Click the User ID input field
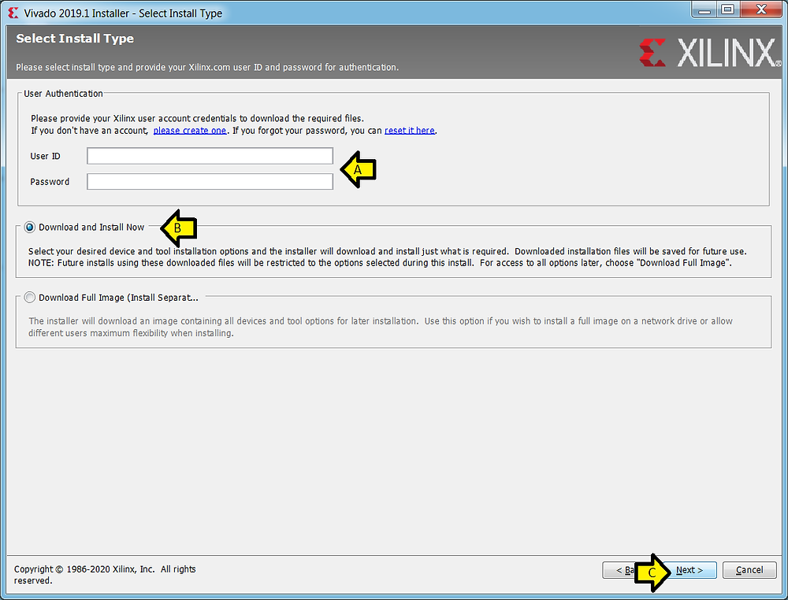The width and height of the screenshot is (788, 600). point(210,156)
